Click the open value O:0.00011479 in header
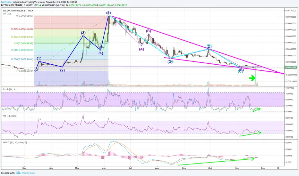Screen dimensions: 299x176 pos(73,5)
